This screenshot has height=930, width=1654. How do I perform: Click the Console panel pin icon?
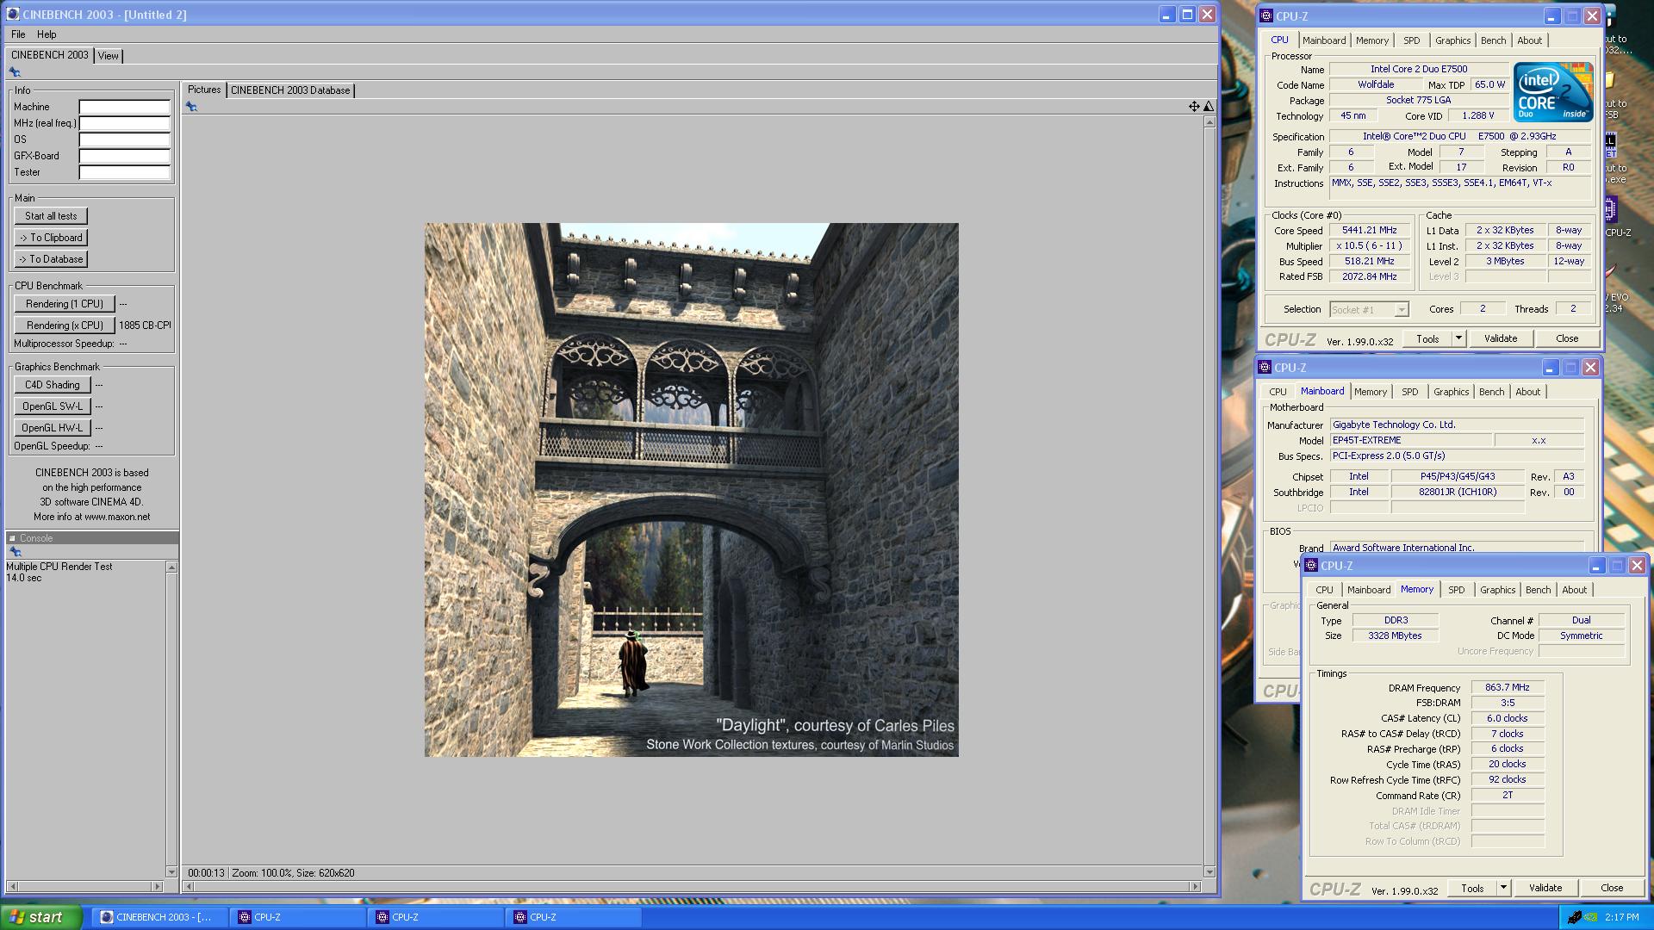[15, 552]
